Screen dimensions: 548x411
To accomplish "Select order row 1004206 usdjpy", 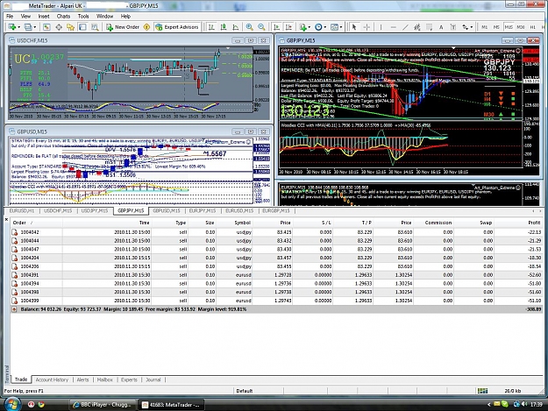I will [x=276, y=266].
